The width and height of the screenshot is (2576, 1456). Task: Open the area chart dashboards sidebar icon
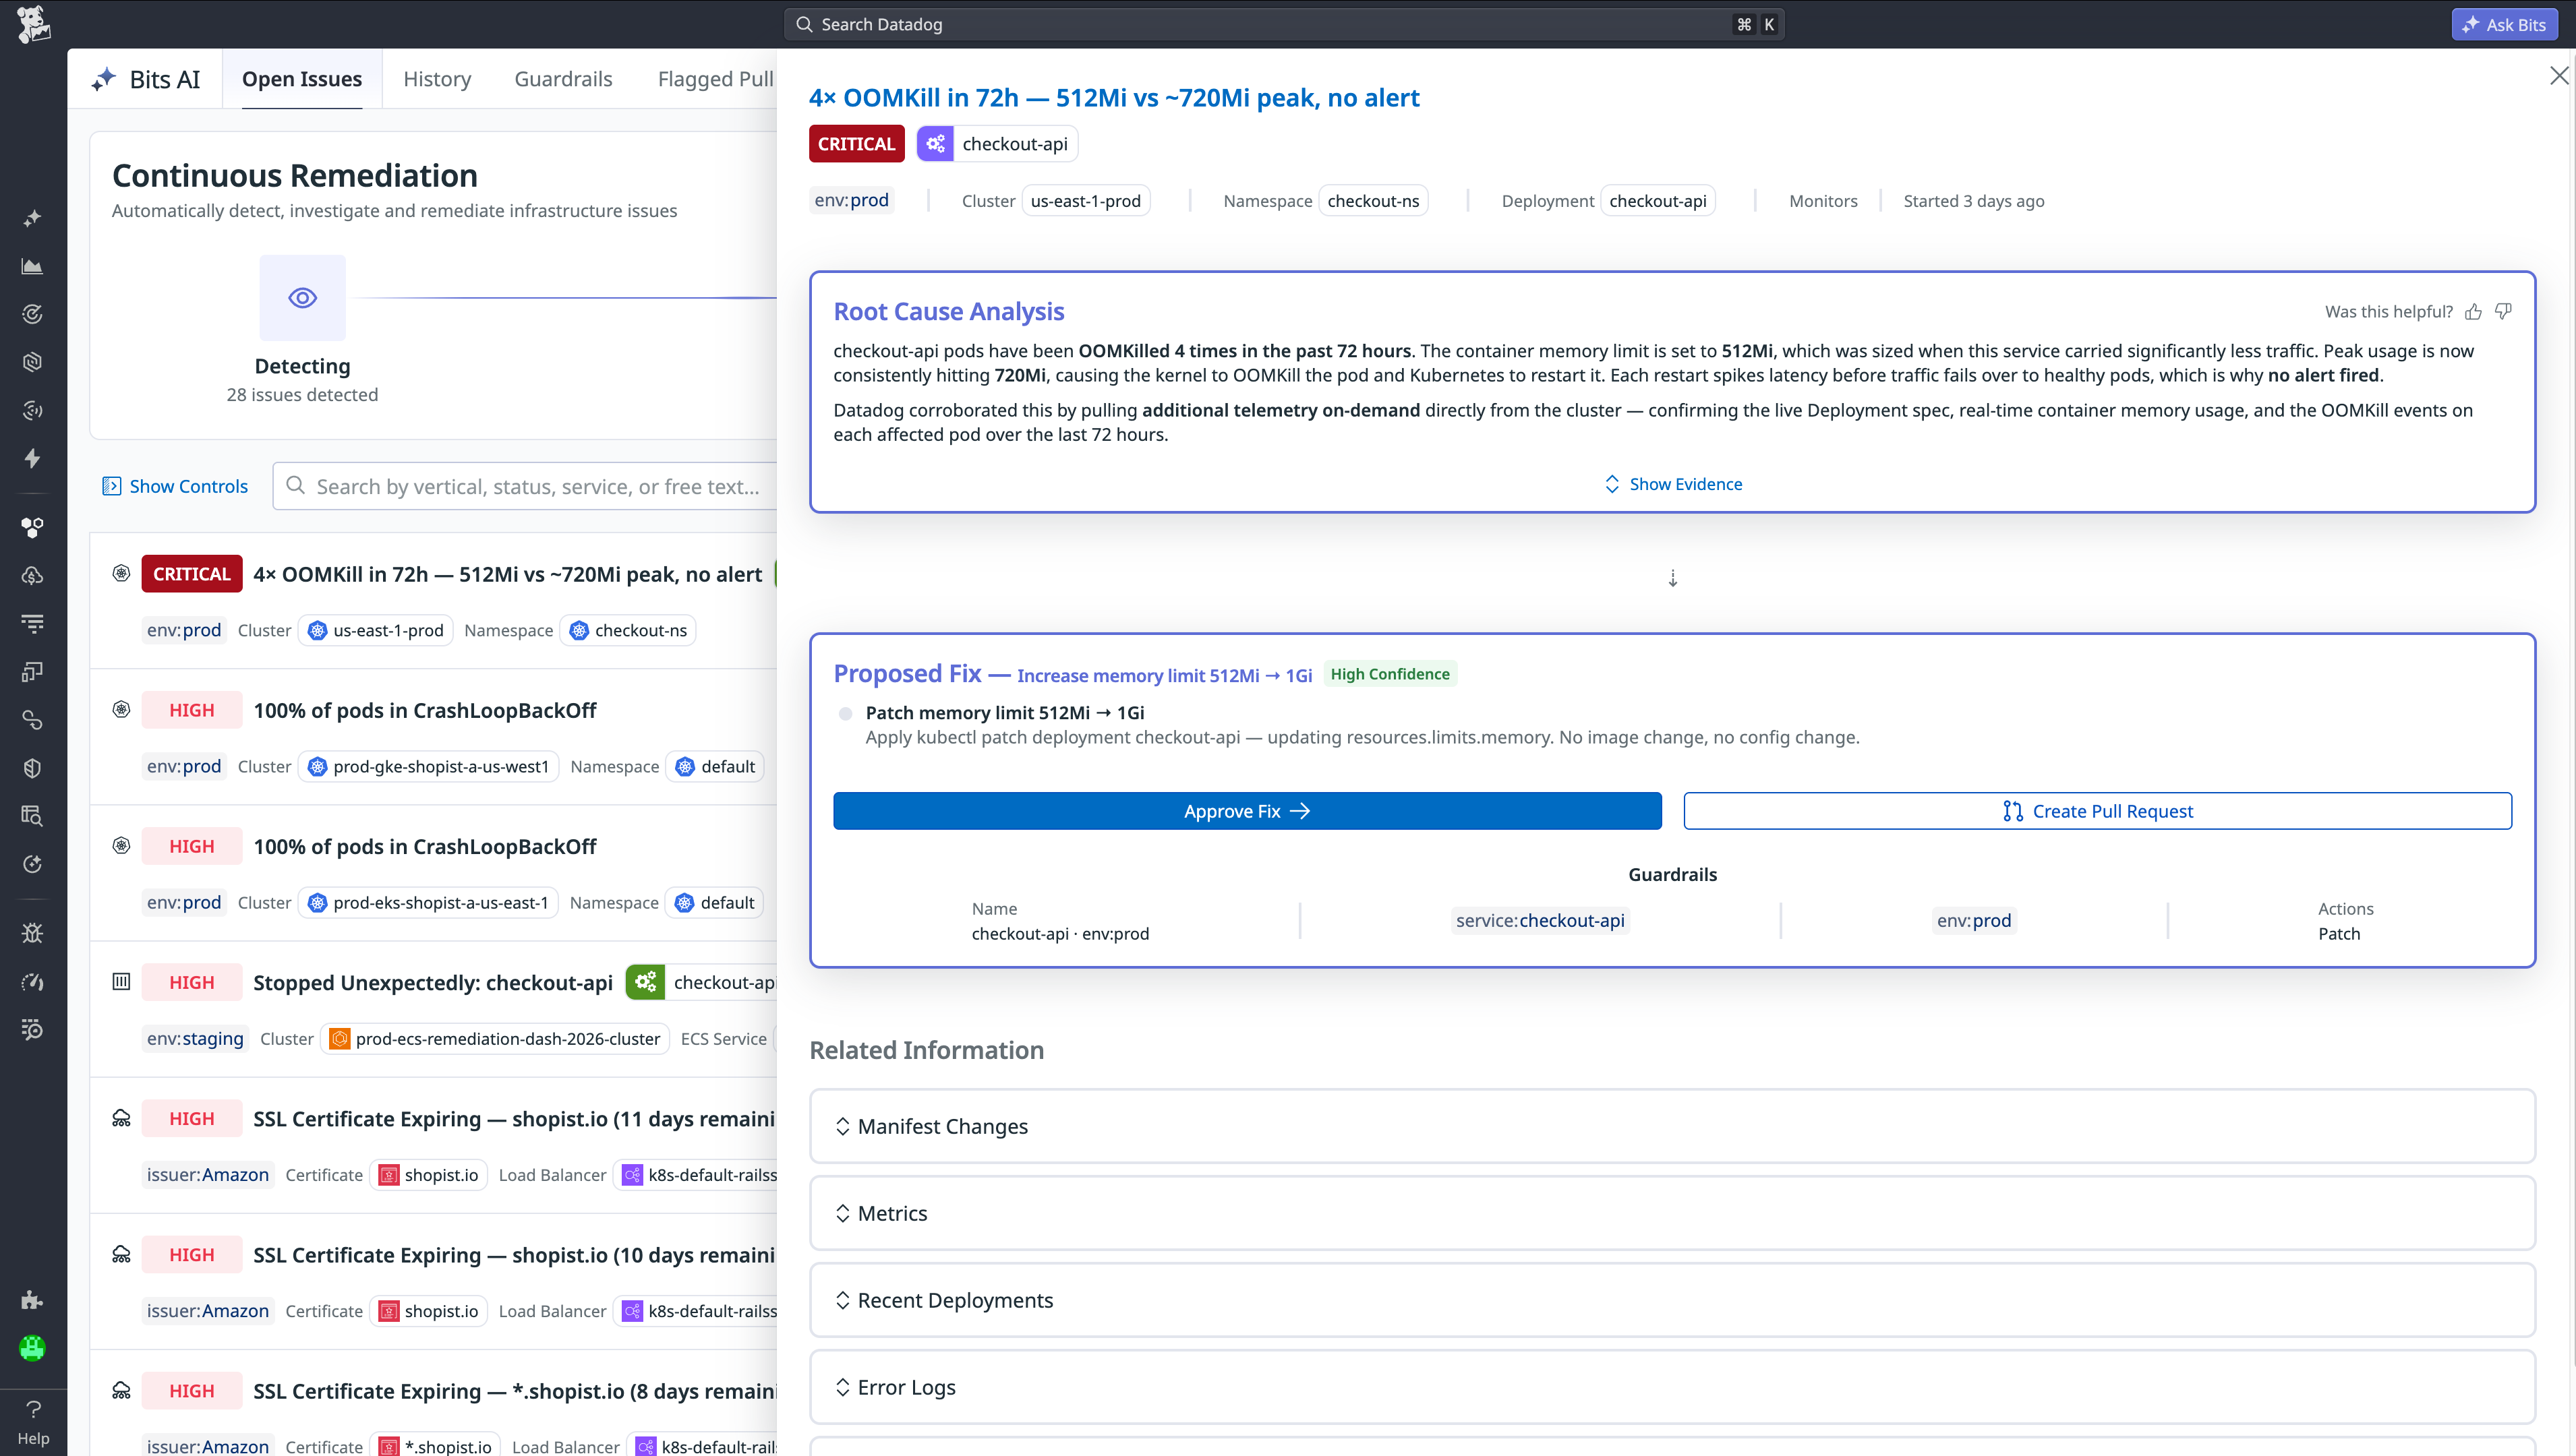pos(32,266)
